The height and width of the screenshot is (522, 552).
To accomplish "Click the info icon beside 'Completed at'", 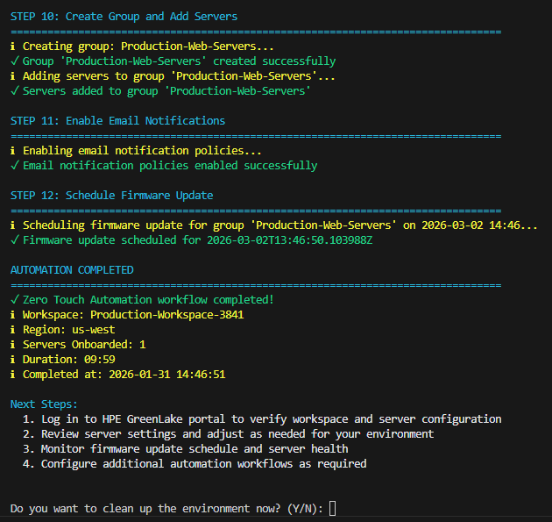I will (13, 375).
